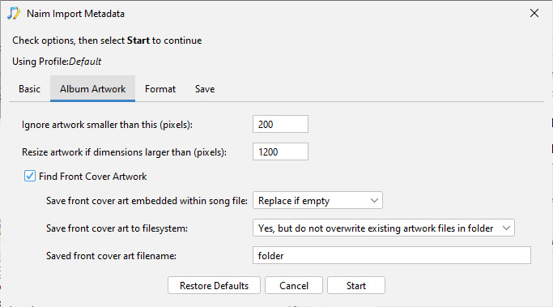Open the Format tab

click(160, 89)
